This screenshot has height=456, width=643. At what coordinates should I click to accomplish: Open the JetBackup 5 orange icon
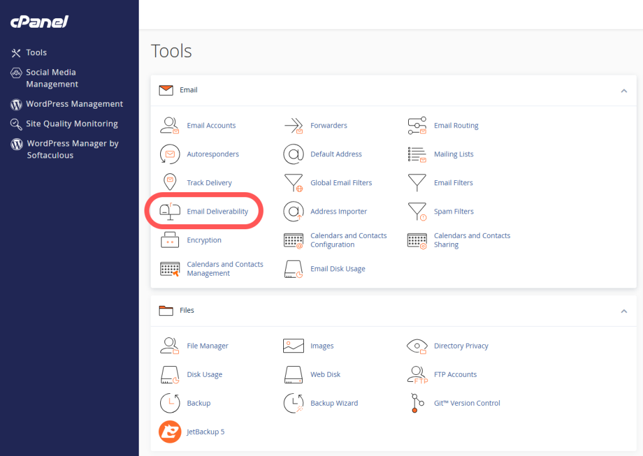[x=170, y=432]
